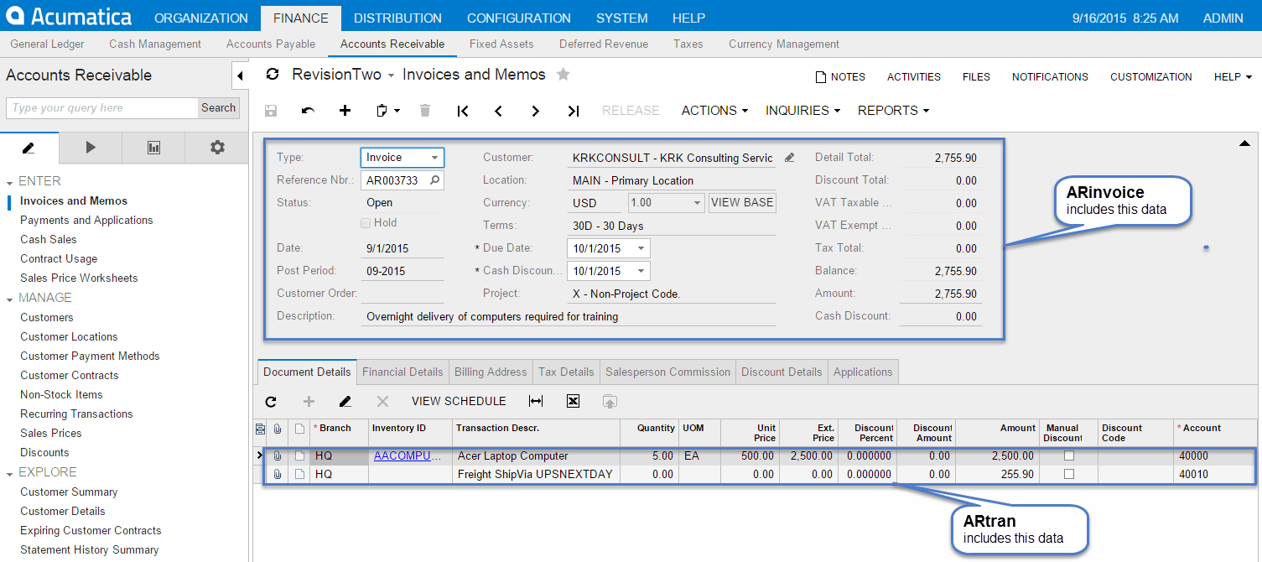Viewport: 1262px width, 562px height.
Task: Open the INQUIRIES menu
Action: click(801, 110)
